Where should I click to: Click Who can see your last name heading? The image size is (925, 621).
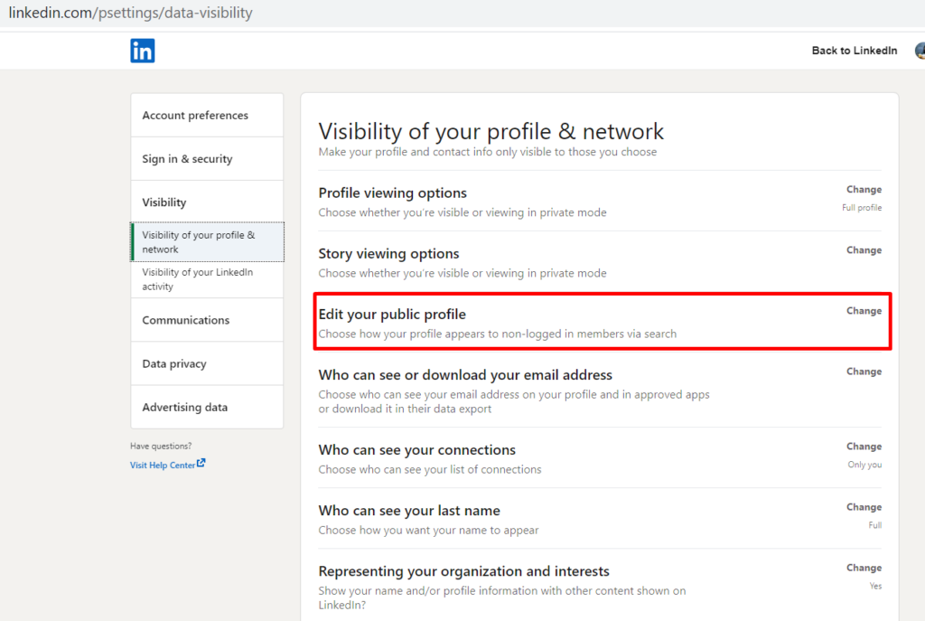point(409,512)
